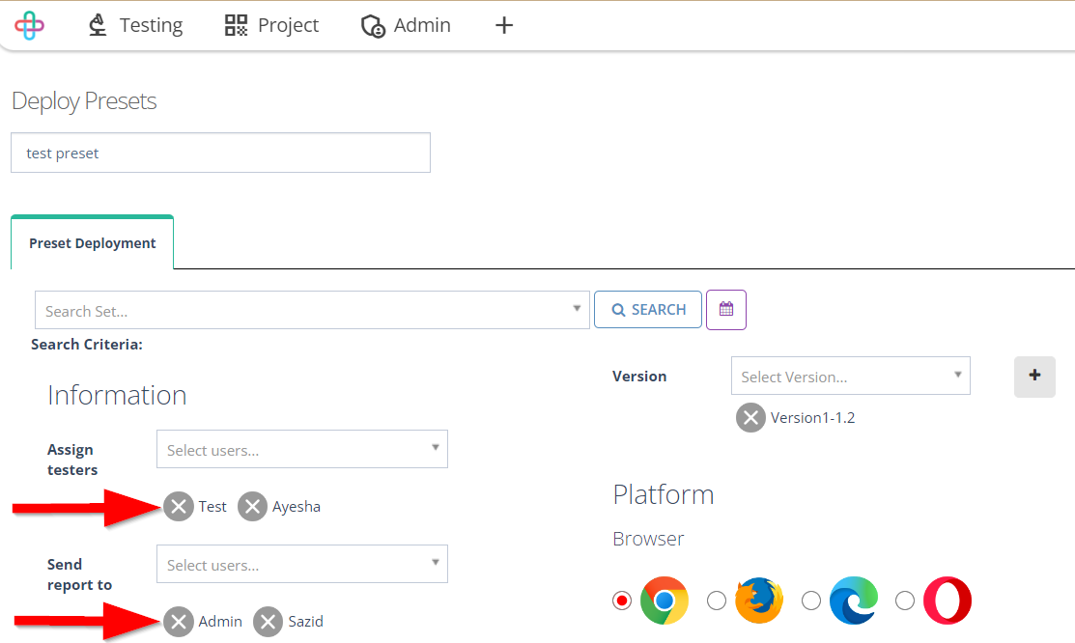Click the test preset name field
Viewport: 1075px width, 643px height.
click(x=220, y=153)
